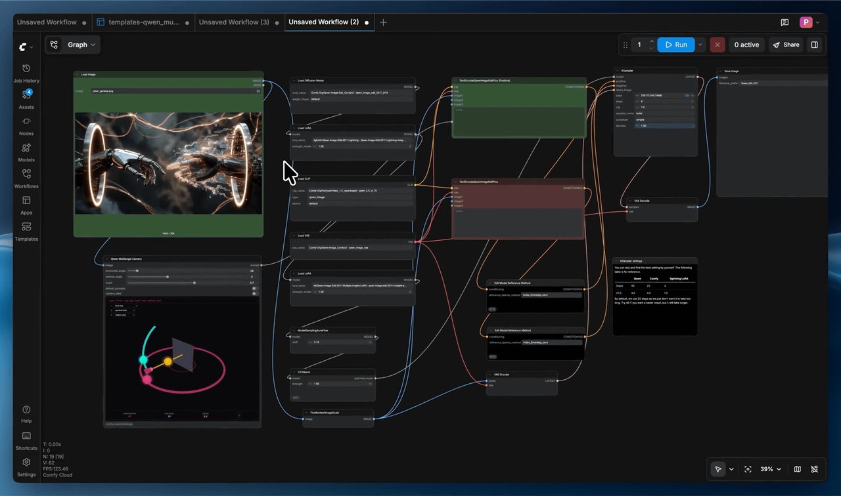
Task: Toggle link visibility with the crossed-out link icon
Action: (x=815, y=469)
